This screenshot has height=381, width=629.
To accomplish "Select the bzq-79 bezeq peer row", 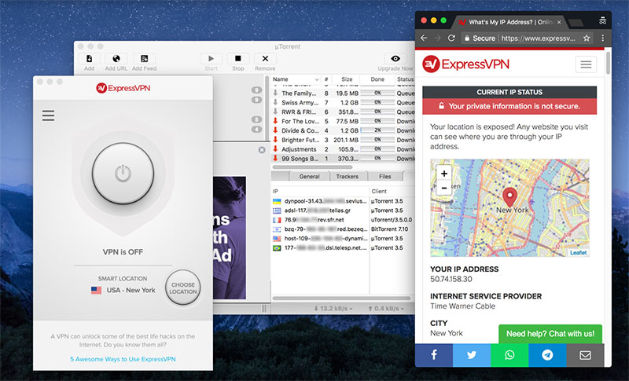I will tap(343, 229).
